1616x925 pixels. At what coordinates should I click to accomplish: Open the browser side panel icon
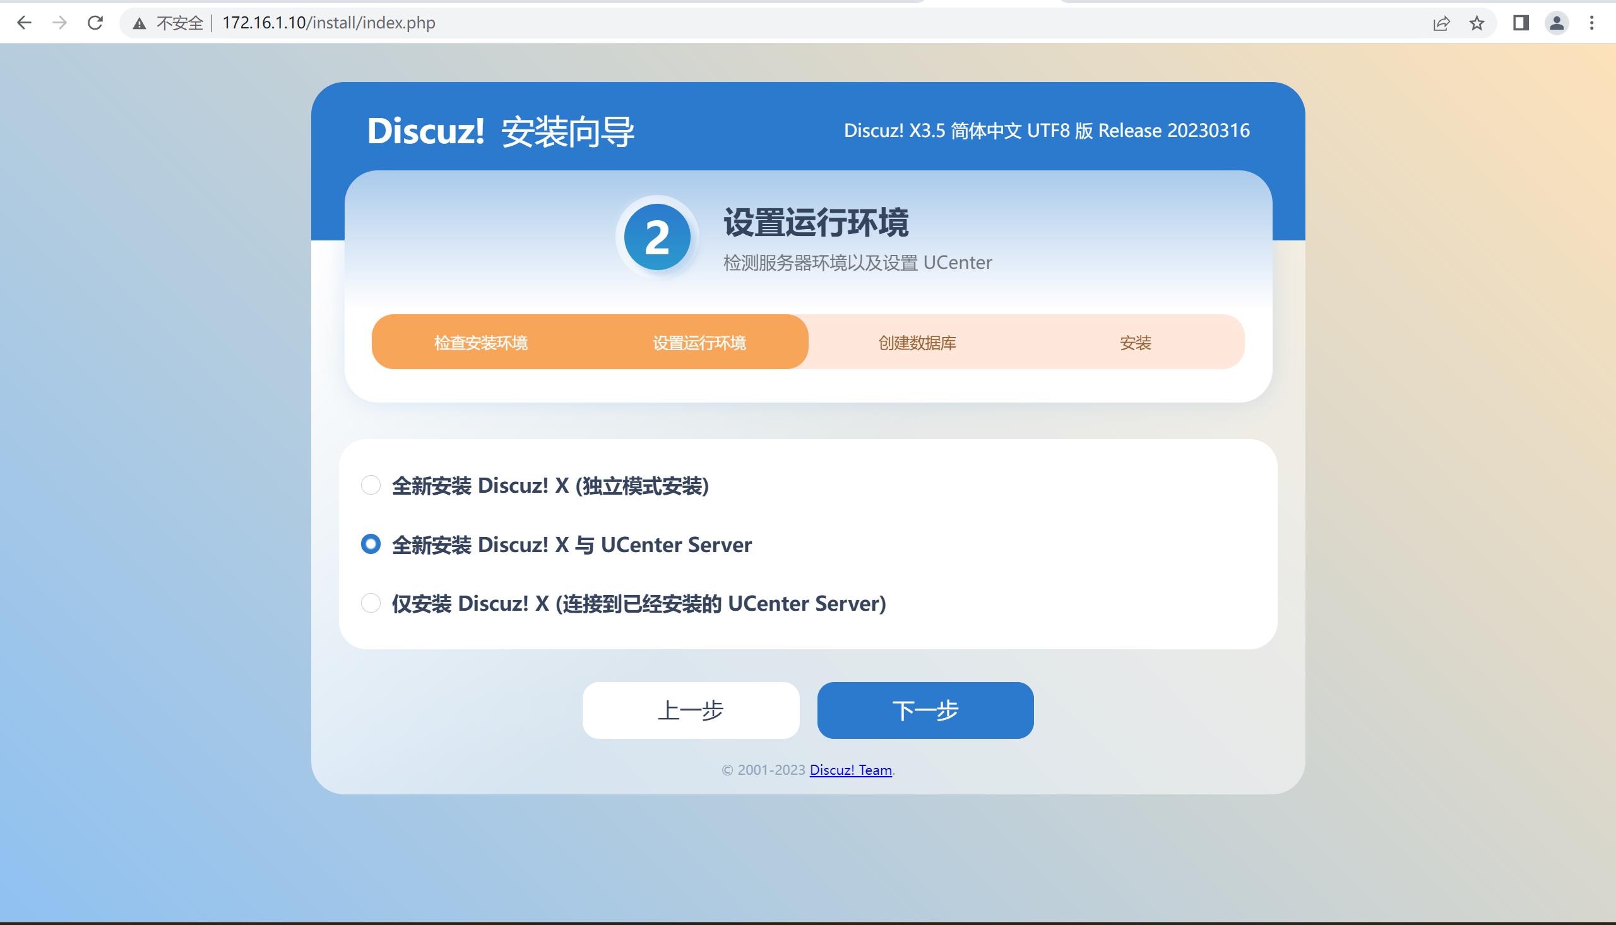point(1521,23)
